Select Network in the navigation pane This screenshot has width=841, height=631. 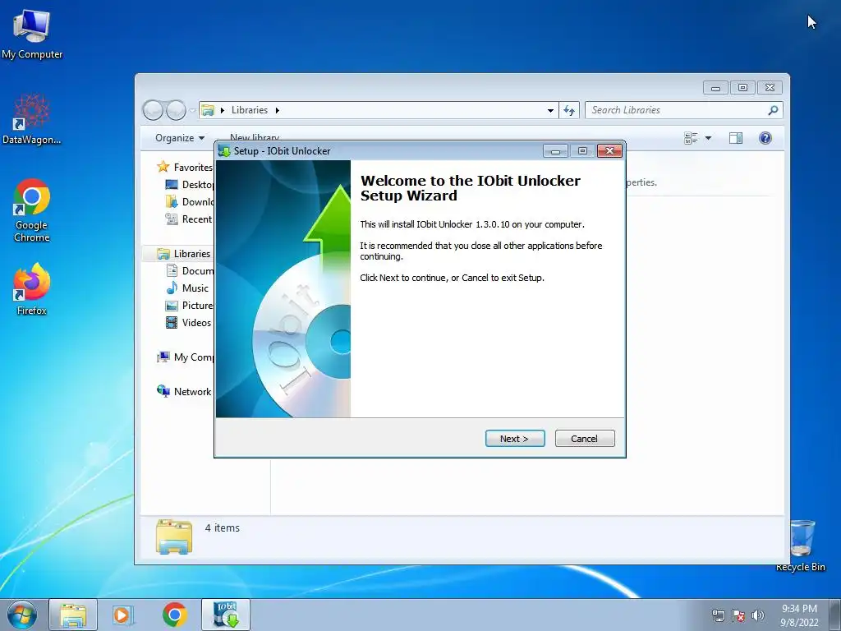(184, 392)
